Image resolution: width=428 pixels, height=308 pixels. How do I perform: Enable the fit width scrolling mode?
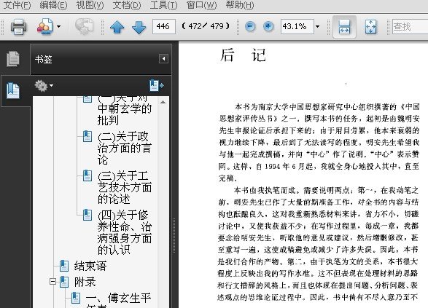[x=344, y=27]
